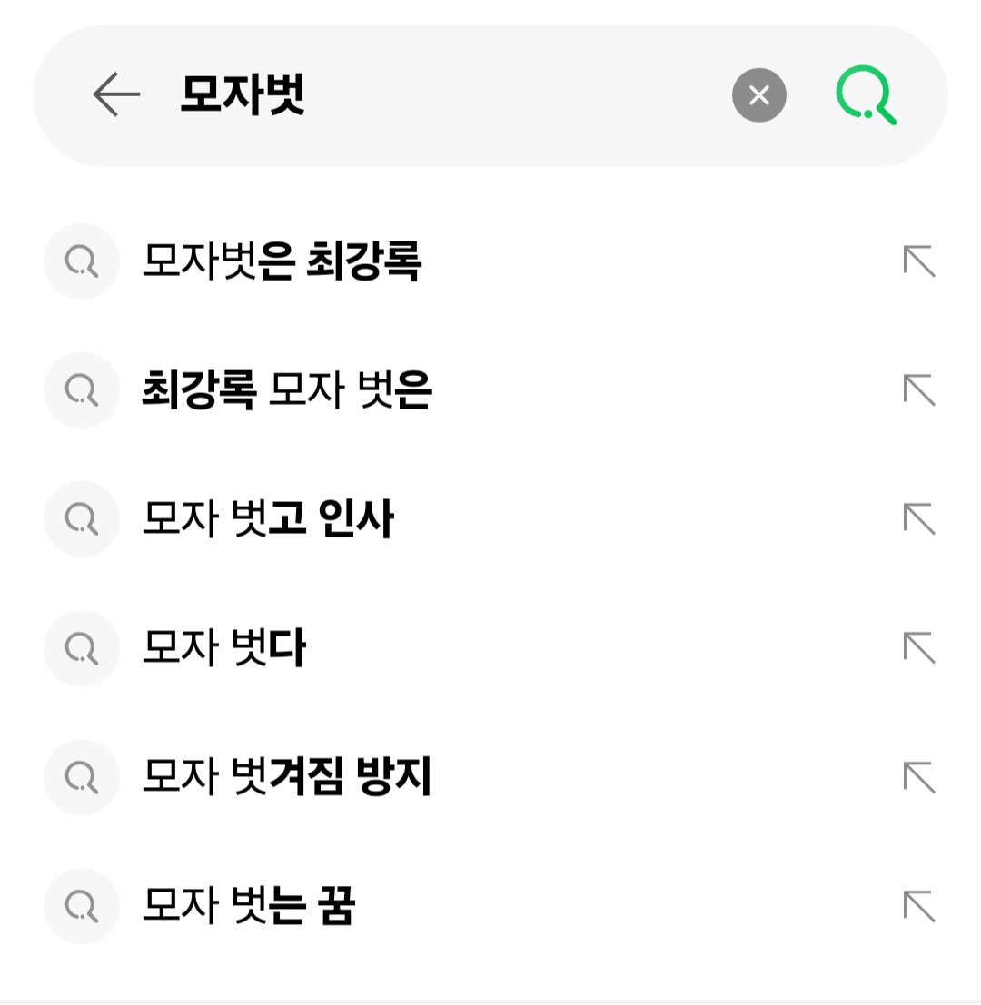This screenshot has height=1005, width=981.
Task: Tap magnifier icon beside 모자 벗고 인사
Action: pos(82,519)
